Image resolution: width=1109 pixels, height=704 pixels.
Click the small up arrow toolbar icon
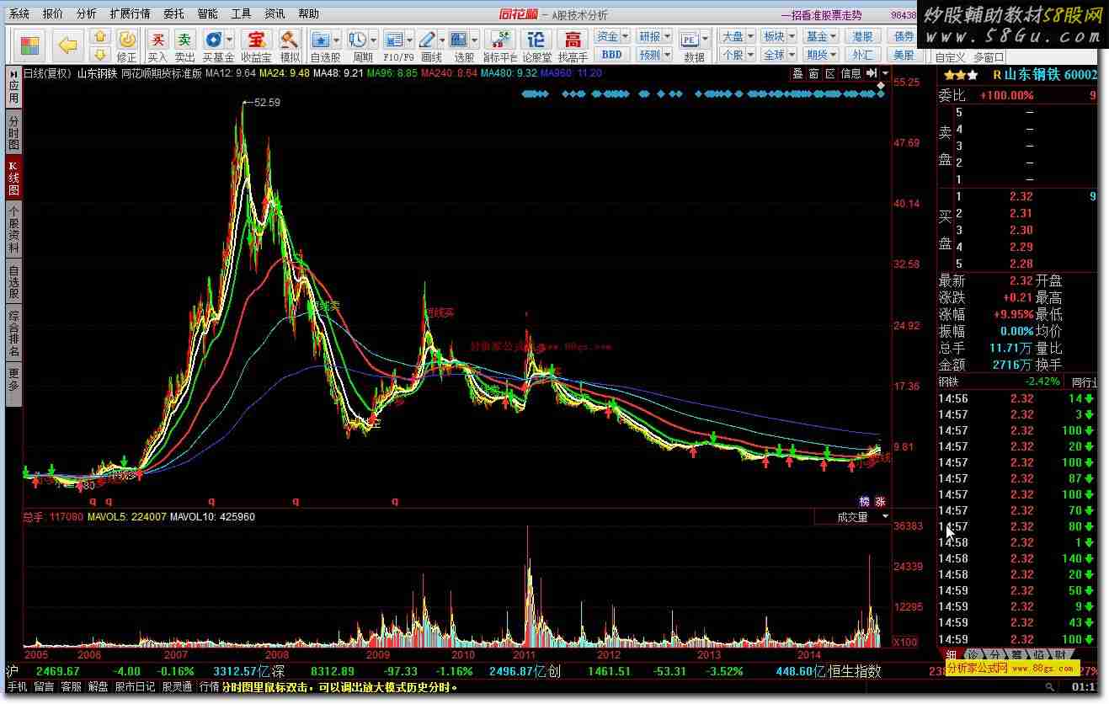(100, 36)
